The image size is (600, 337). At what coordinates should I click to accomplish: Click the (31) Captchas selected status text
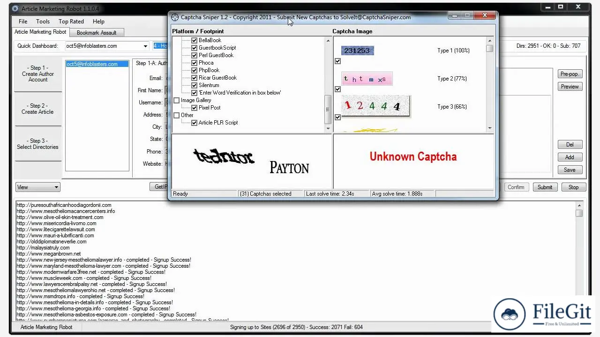tap(265, 194)
